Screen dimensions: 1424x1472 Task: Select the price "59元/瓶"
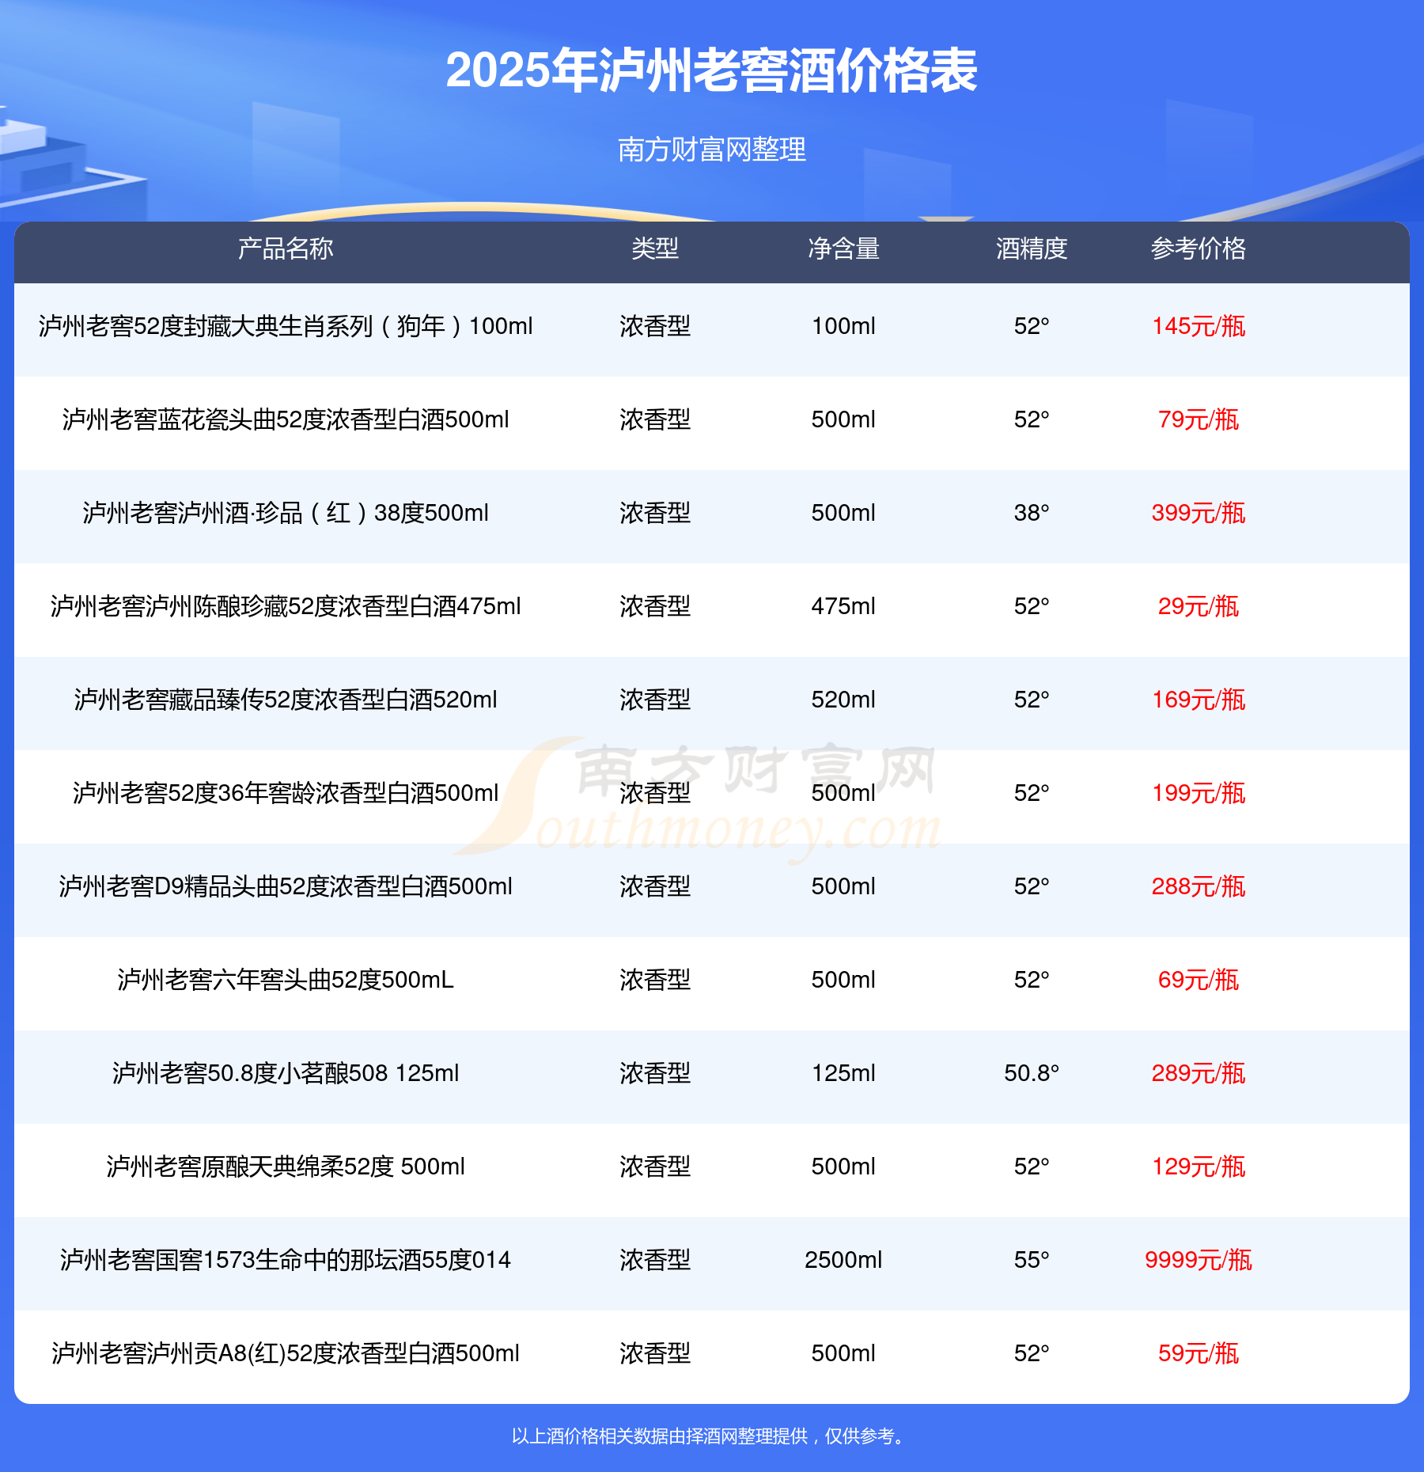coord(1199,1353)
